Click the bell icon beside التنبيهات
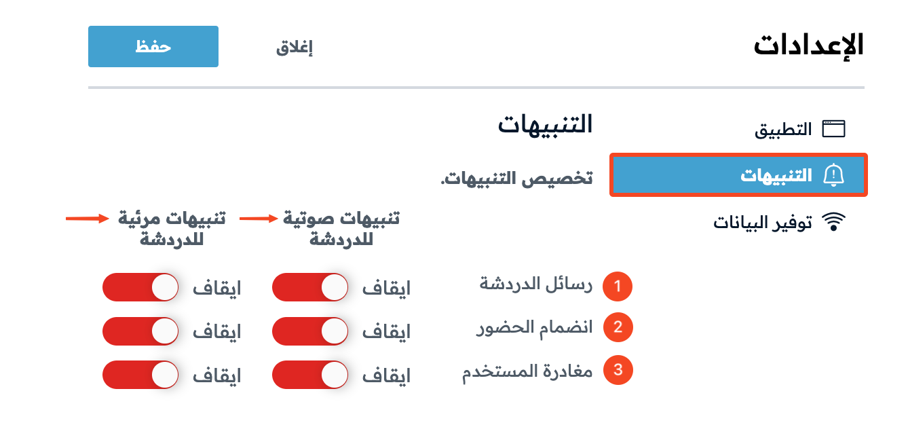Screen dimensions: 908x444 click(833, 175)
